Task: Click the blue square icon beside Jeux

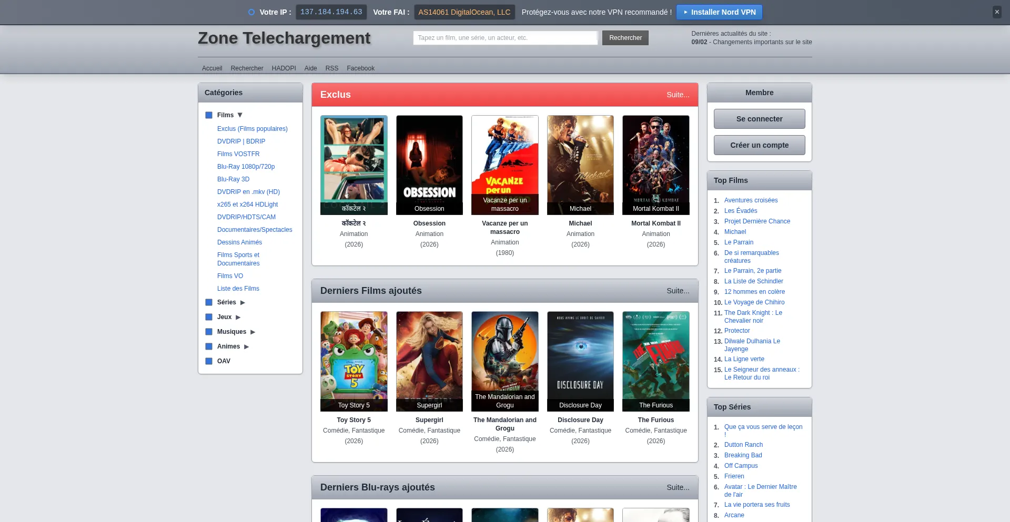Action: pos(209,317)
